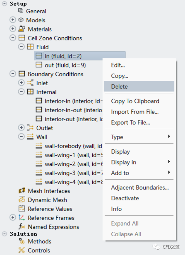Choose Copy To Clipboard menu entry
The height and width of the screenshot is (255, 185).
tap(135, 101)
